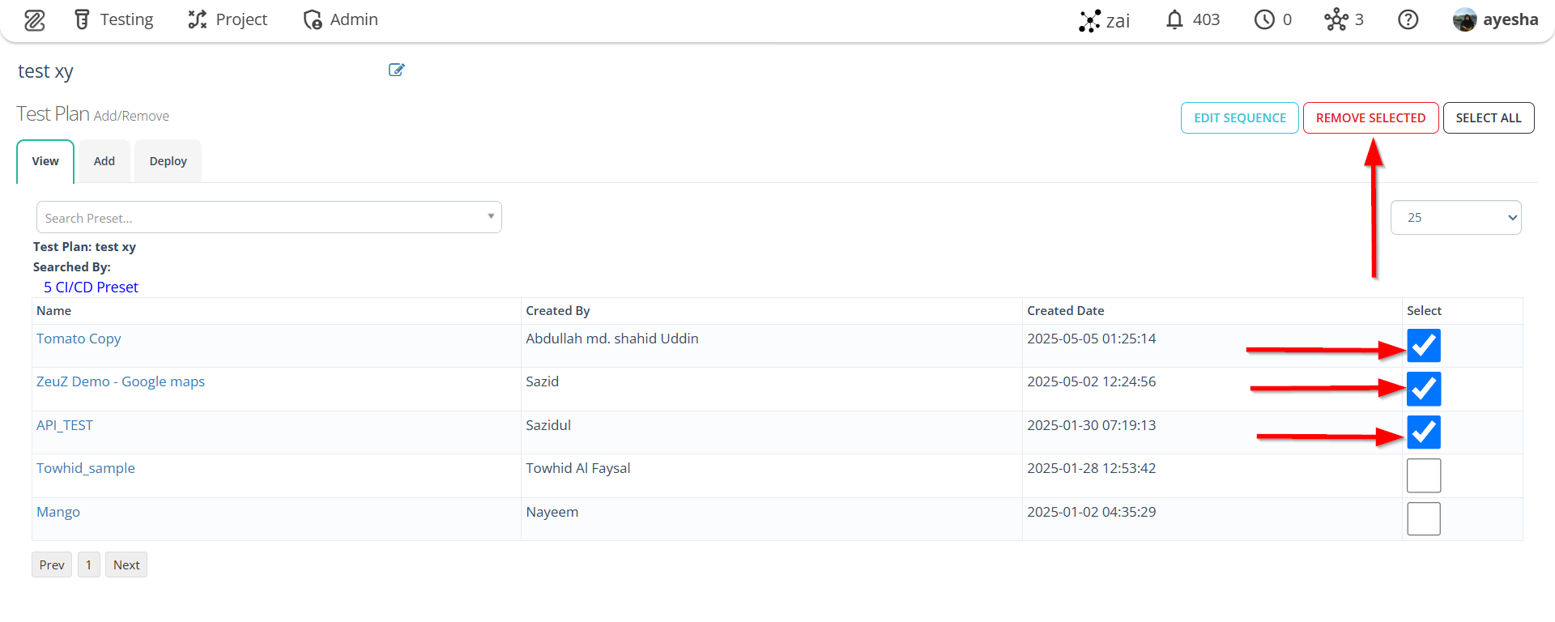The width and height of the screenshot is (1555, 622).
Task: Click the test xy title text
Action: tap(45, 71)
